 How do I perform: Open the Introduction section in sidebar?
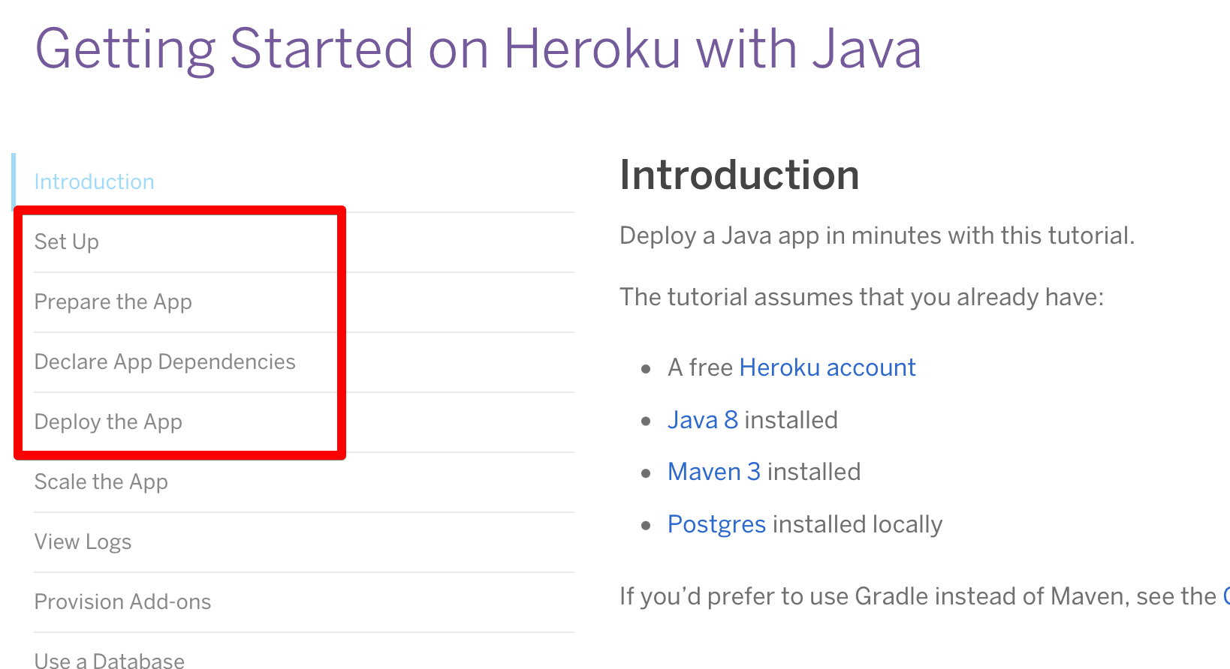(94, 181)
